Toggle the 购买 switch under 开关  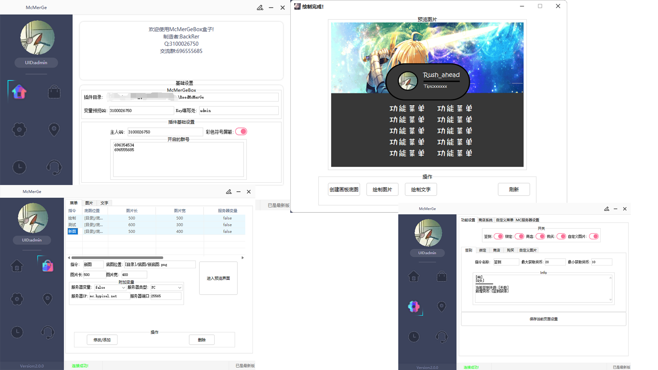[561, 236]
